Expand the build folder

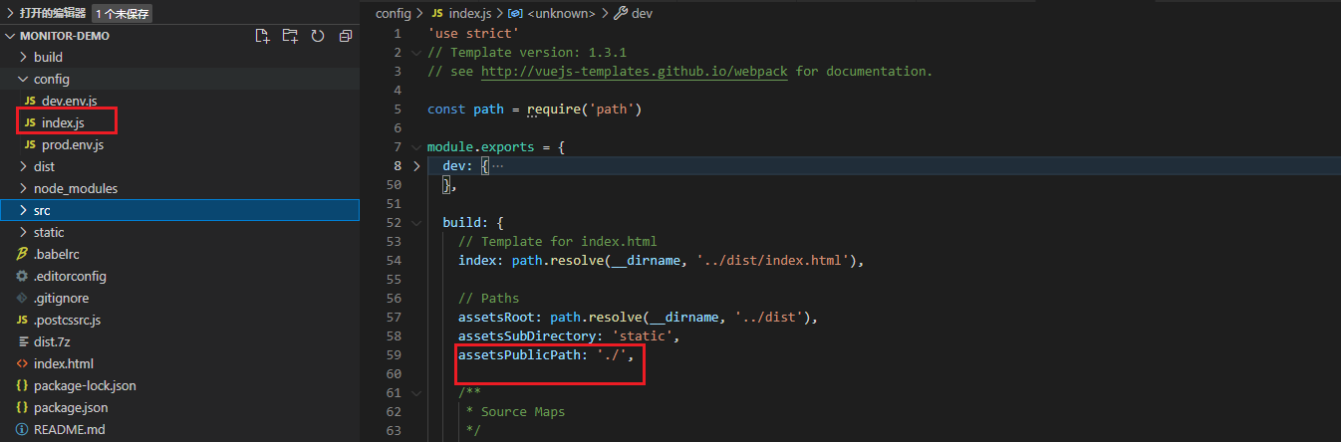(24, 58)
